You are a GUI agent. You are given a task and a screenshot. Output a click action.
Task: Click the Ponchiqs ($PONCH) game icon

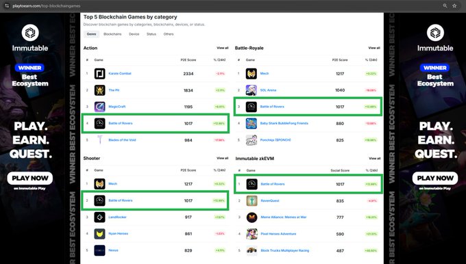tap(252, 140)
